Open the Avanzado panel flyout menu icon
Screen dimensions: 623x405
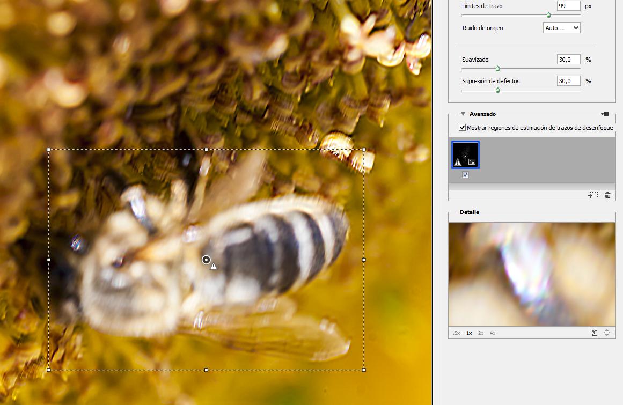pos(605,114)
